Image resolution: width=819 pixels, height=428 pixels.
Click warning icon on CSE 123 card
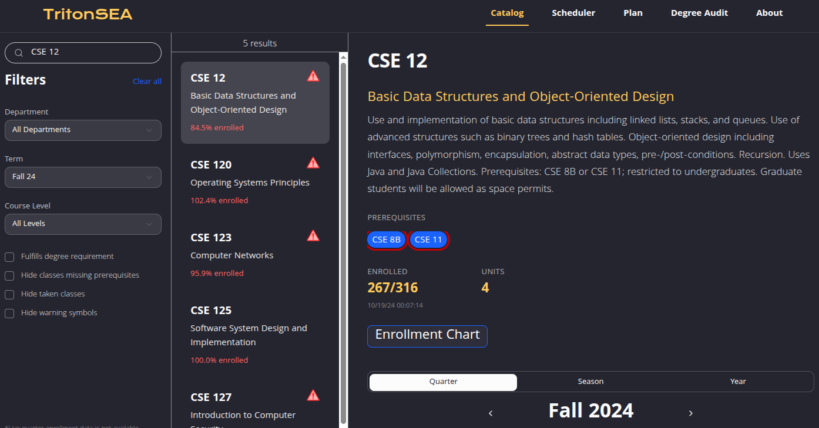click(313, 235)
